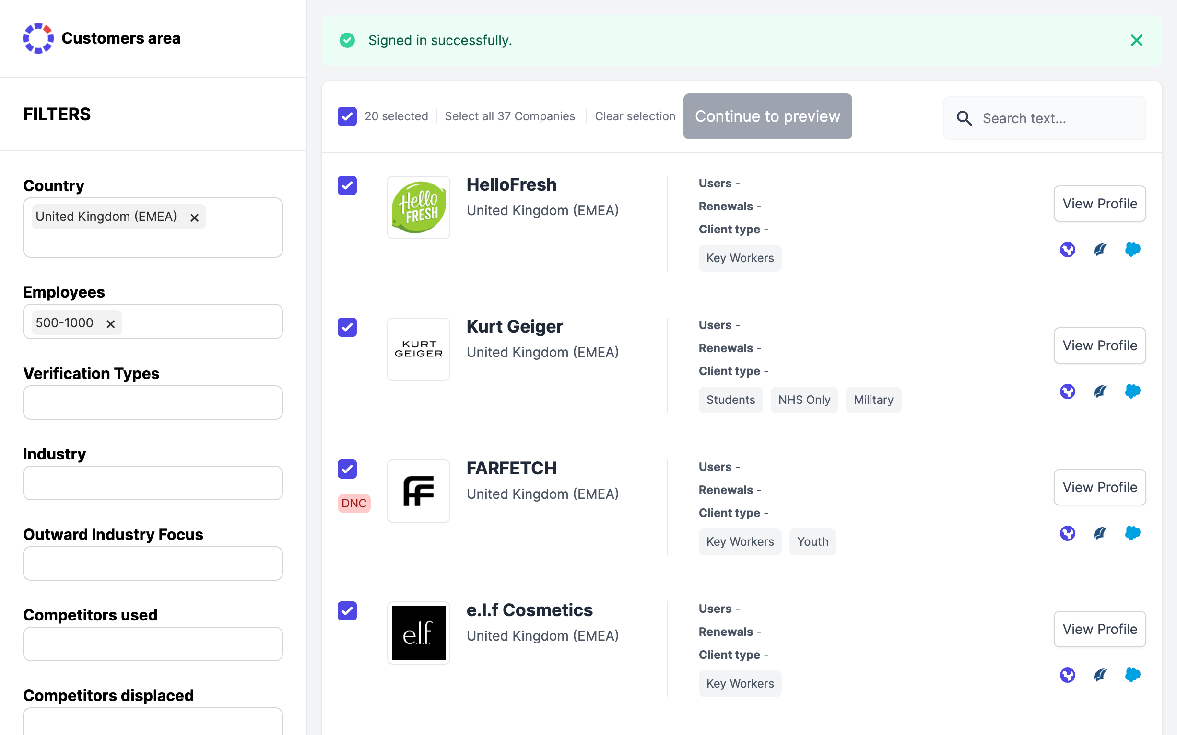Screen dimensions: 1177x735
Task: View Profile for e.l.f Cosmetics
Action: point(1100,630)
